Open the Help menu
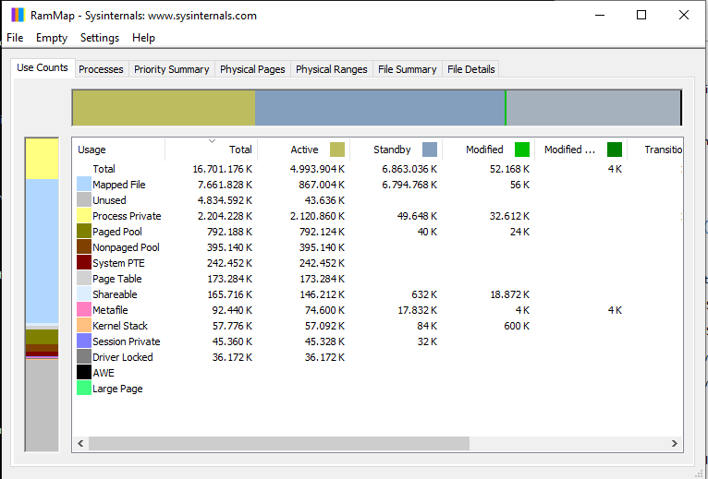This screenshot has width=708, height=479. tap(143, 38)
